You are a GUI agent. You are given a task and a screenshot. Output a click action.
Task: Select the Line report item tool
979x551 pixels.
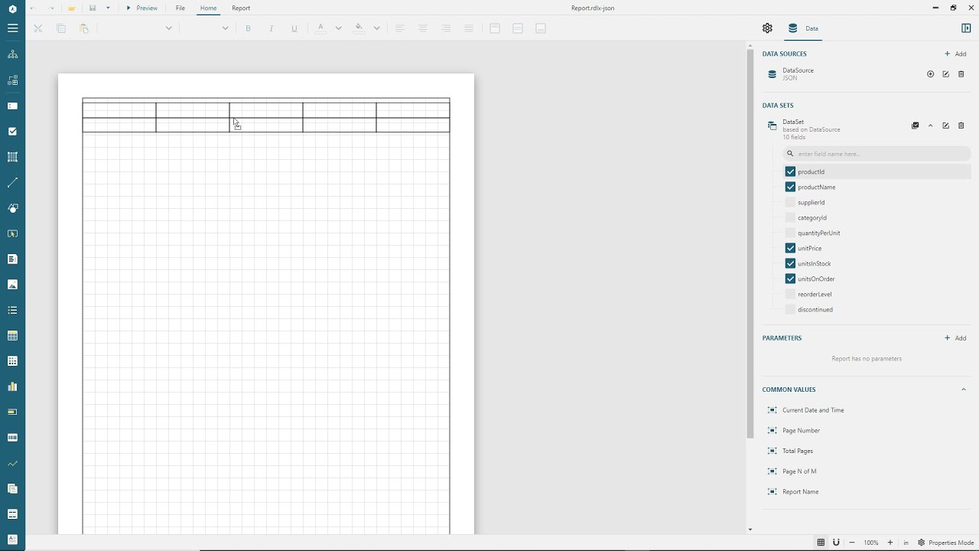coord(12,182)
